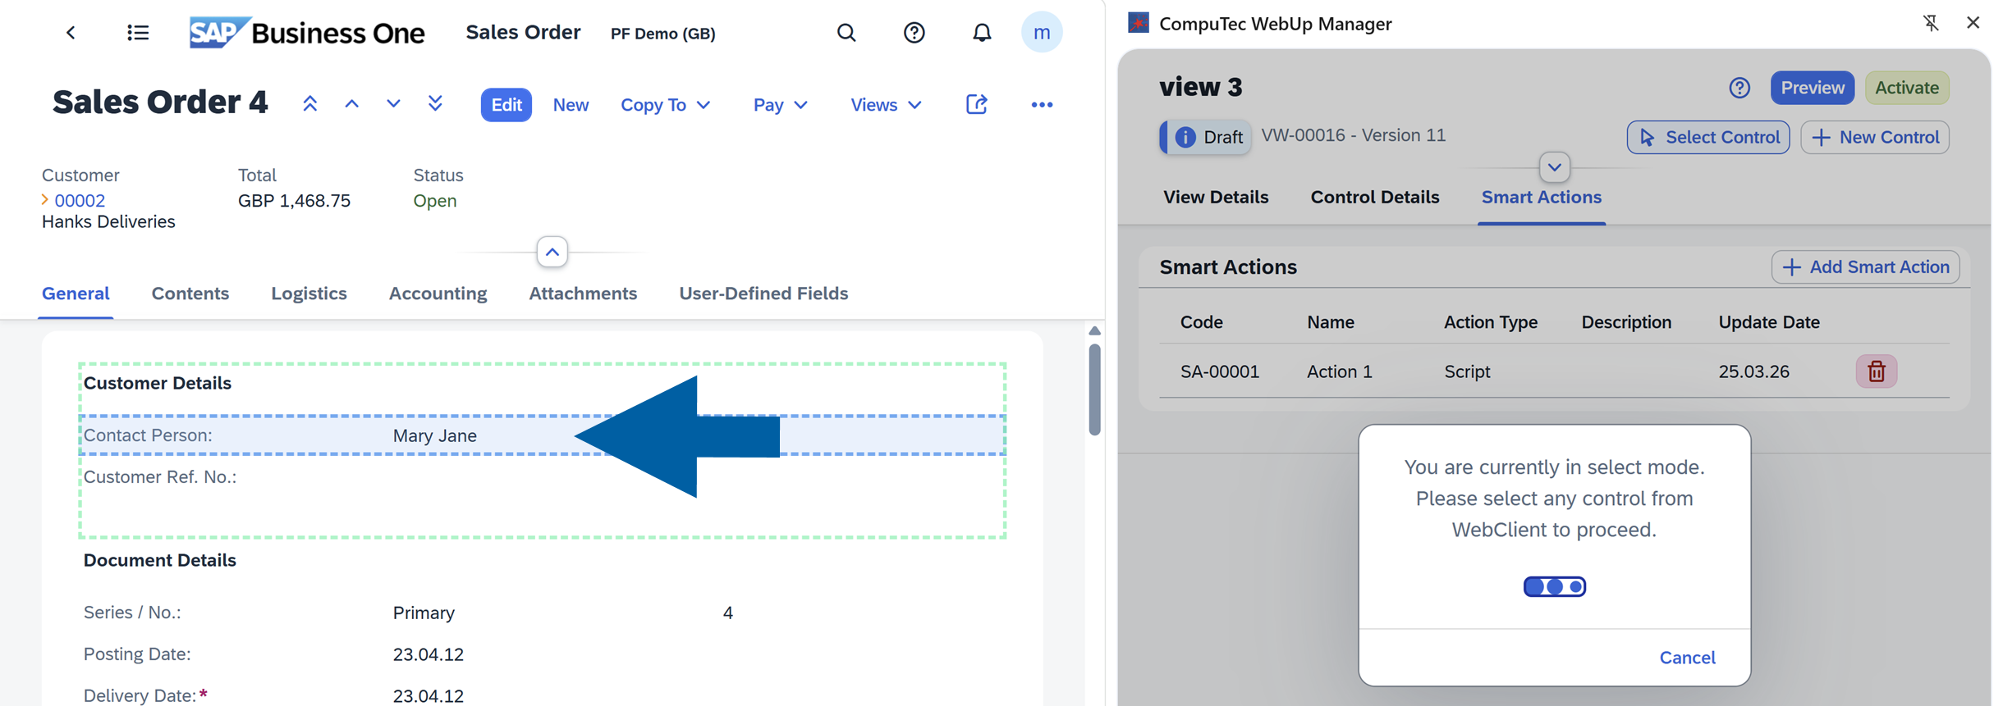
Task: Open the Smart Actions tab
Action: pos(1542,198)
